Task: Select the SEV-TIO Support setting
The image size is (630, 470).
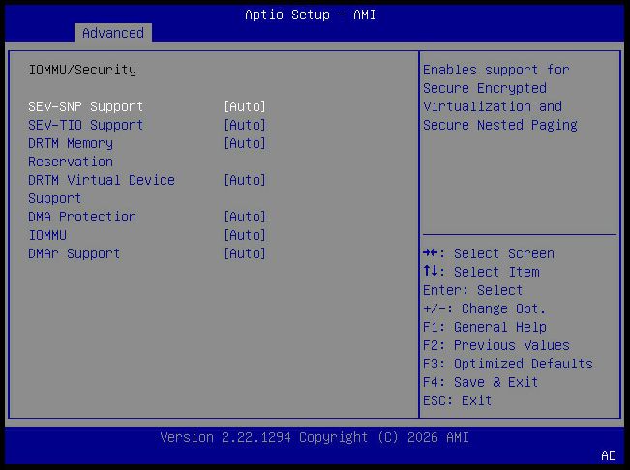Action: pos(147,125)
